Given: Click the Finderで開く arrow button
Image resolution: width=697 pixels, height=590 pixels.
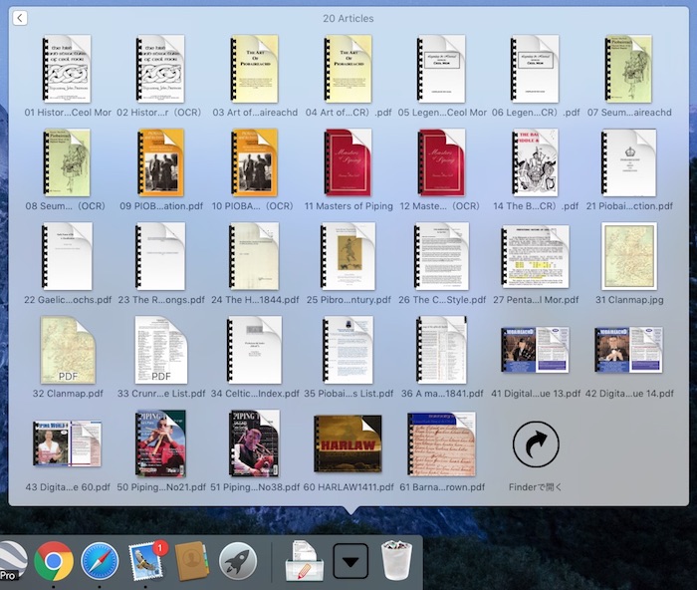Looking at the screenshot, I should point(536,444).
